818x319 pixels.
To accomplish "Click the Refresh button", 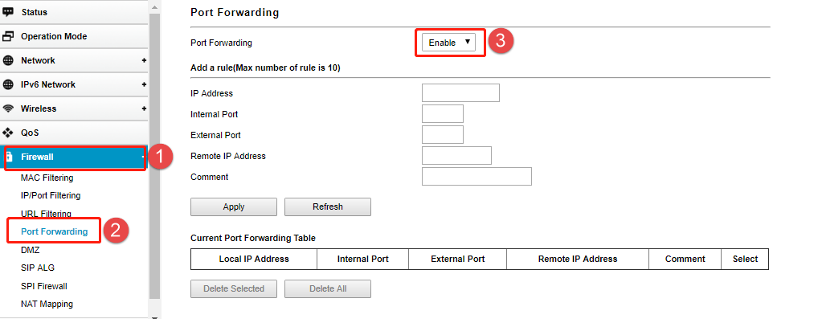I will [328, 207].
